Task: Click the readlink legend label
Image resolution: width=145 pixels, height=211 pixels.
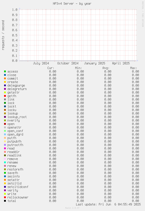Action: (x=14, y=155)
